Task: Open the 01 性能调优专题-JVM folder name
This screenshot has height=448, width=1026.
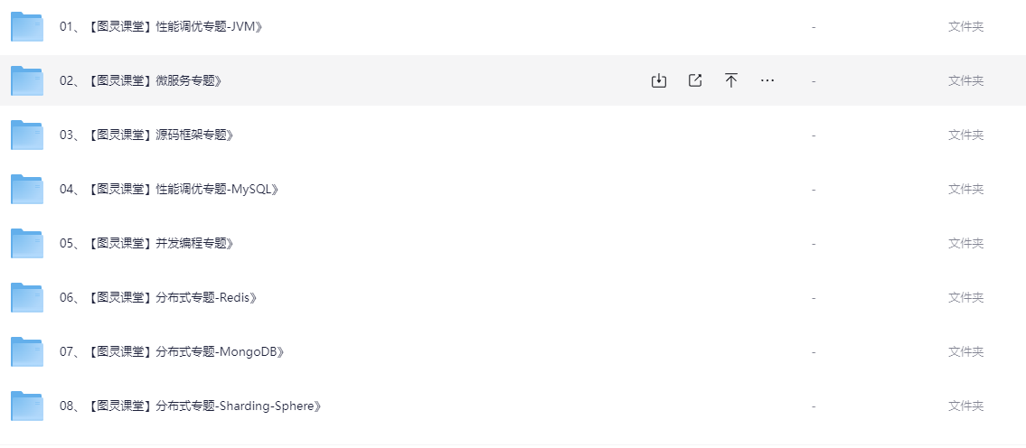Action: (x=161, y=27)
